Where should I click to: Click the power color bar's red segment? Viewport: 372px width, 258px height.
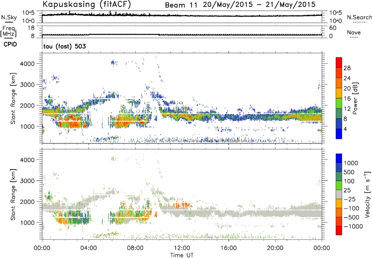click(x=339, y=62)
